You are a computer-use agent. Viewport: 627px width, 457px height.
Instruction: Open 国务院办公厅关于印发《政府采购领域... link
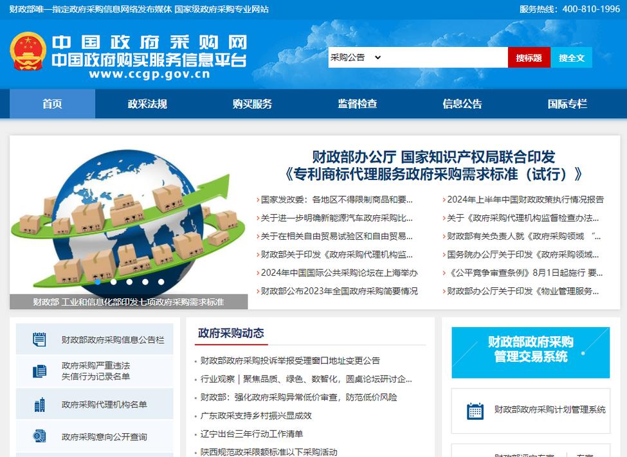523,255
